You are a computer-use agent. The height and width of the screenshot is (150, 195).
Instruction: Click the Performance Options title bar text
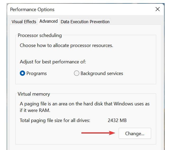32,10
